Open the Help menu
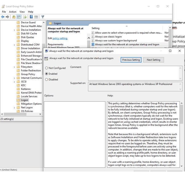 coord(30,12)
